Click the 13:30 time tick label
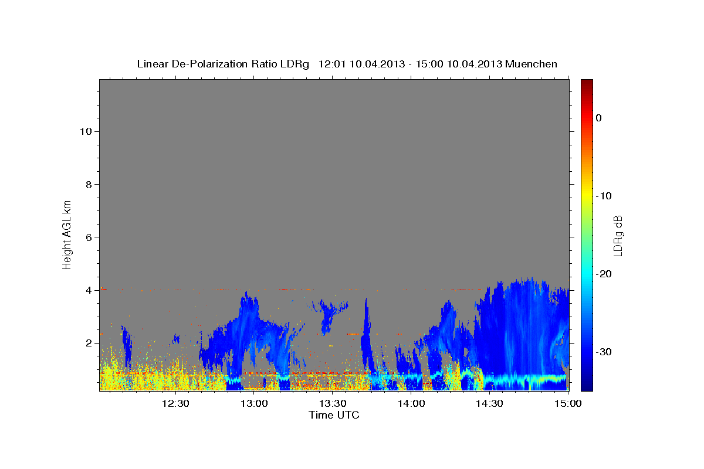704x469 pixels. pyautogui.click(x=333, y=403)
